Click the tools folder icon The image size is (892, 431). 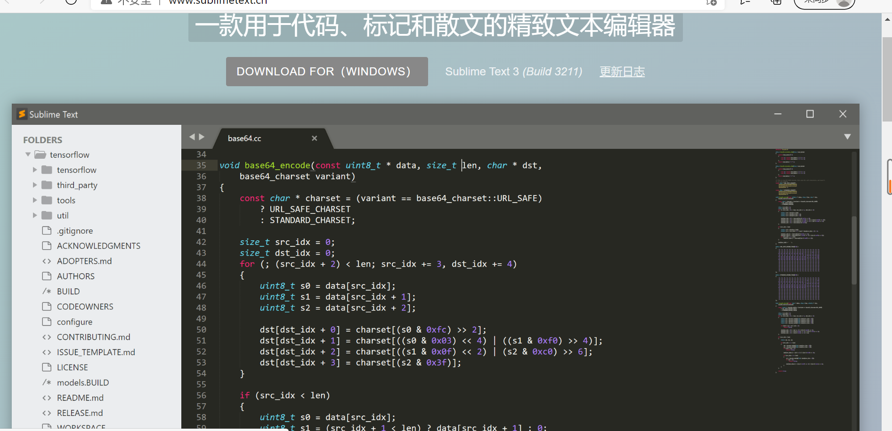tap(47, 200)
